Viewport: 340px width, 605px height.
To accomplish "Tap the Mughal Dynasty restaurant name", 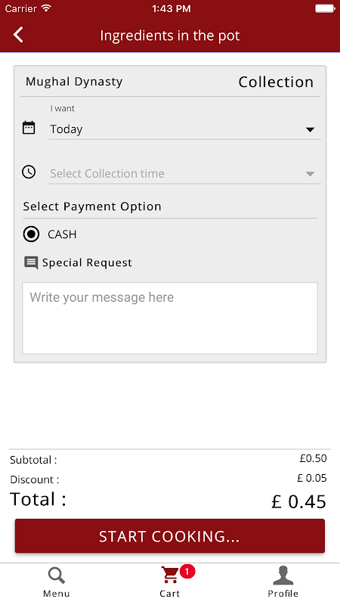I will pyautogui.click(x=74, y=82).
